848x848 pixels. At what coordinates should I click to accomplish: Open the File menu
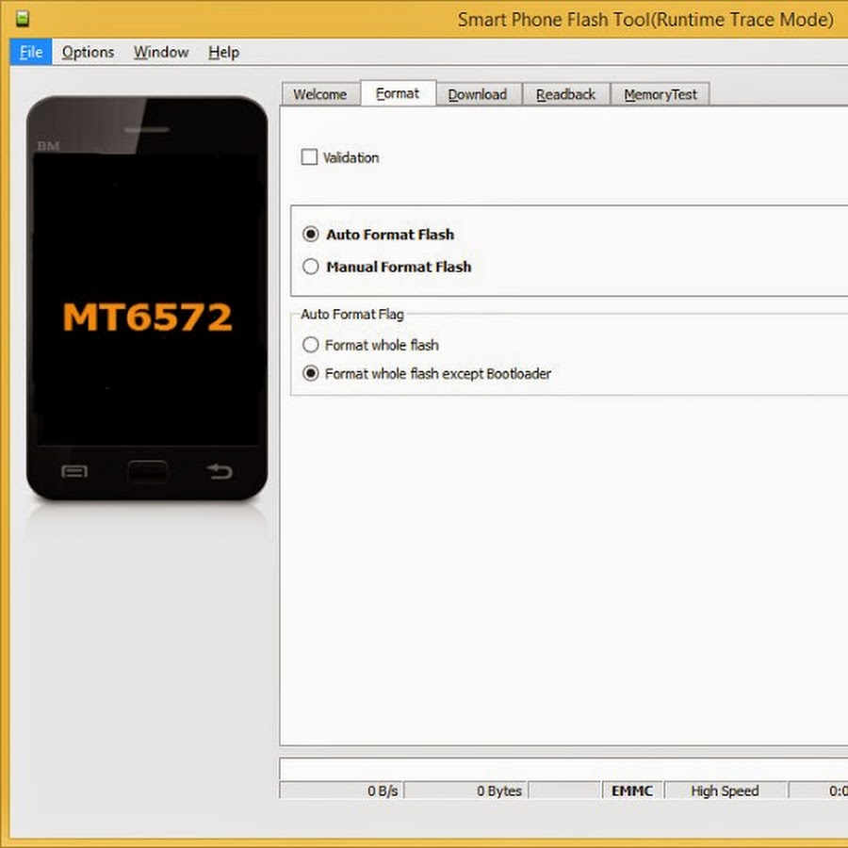31,53
